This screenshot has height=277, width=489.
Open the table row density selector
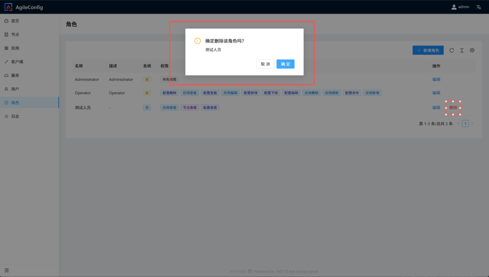coord(461,50)
